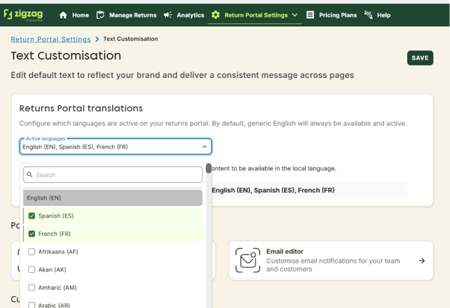The height and width of the screenshot is (308, 450).
Task: Open the Email editor card
Action: tap(330, 260)
